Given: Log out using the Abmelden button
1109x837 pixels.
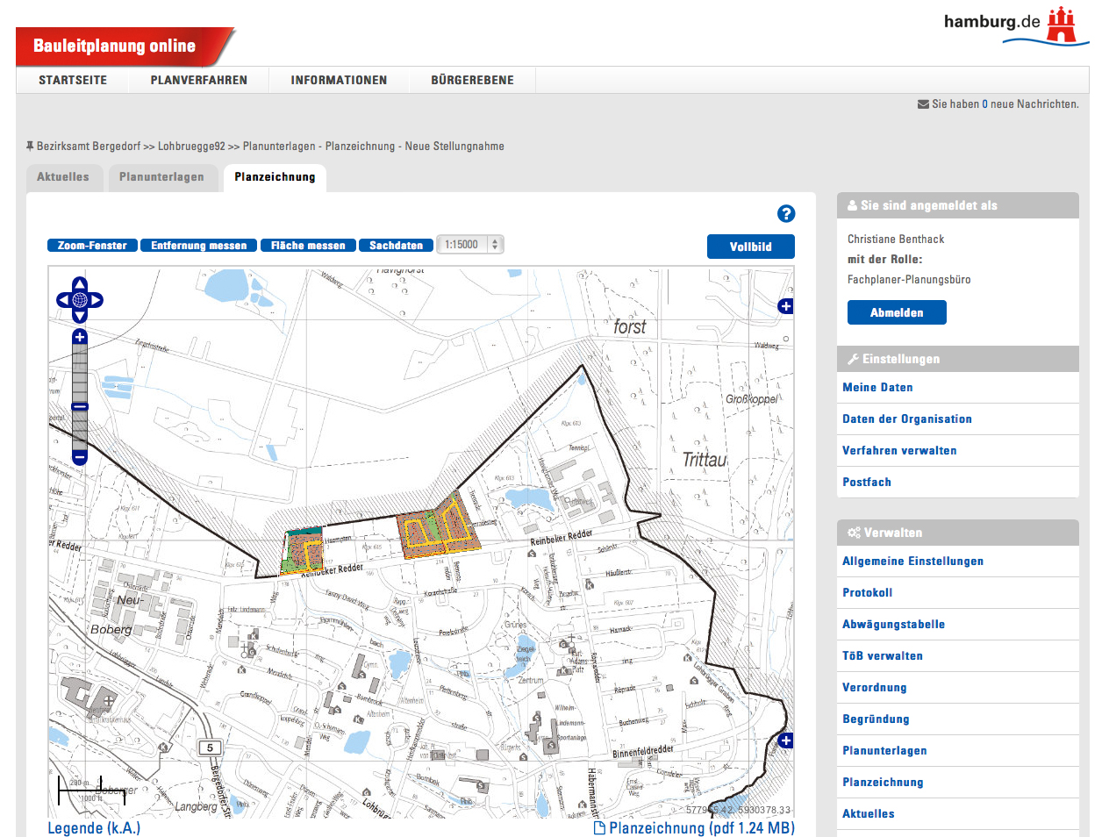Looking at the screenshot, I should 896,312.
